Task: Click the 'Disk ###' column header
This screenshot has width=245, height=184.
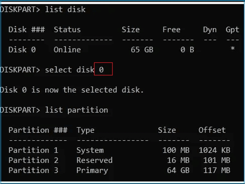Action: tap(27, 30)
